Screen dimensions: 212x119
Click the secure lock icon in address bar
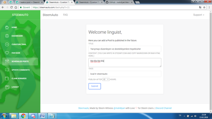click(21, 7)
